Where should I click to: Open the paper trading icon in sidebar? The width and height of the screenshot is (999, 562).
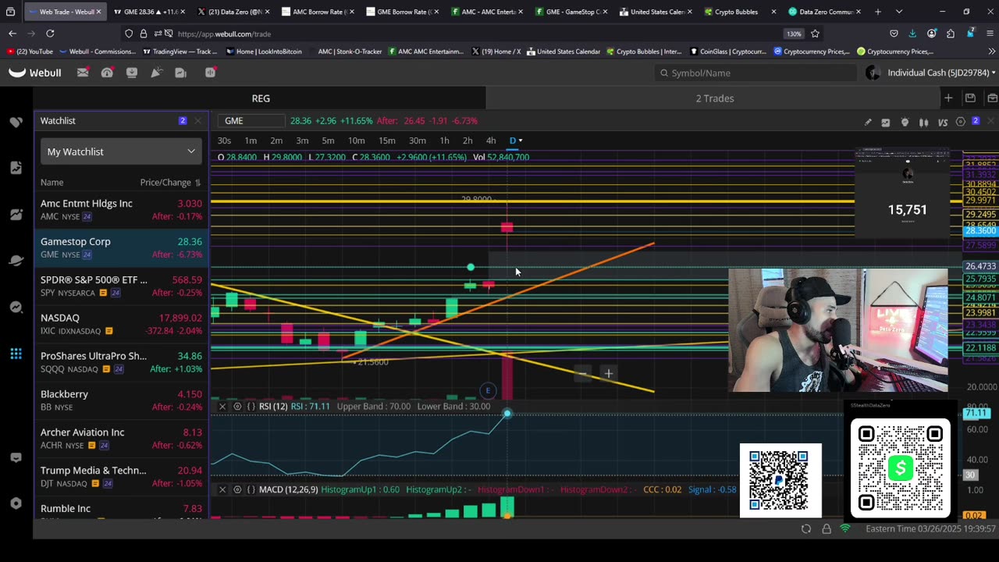click(x=16, y=215)
